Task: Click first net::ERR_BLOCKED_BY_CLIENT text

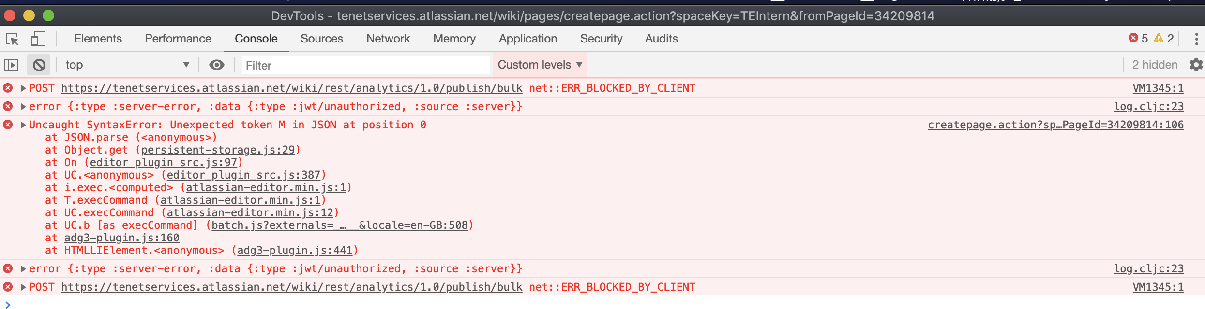Action: [612, 88]
